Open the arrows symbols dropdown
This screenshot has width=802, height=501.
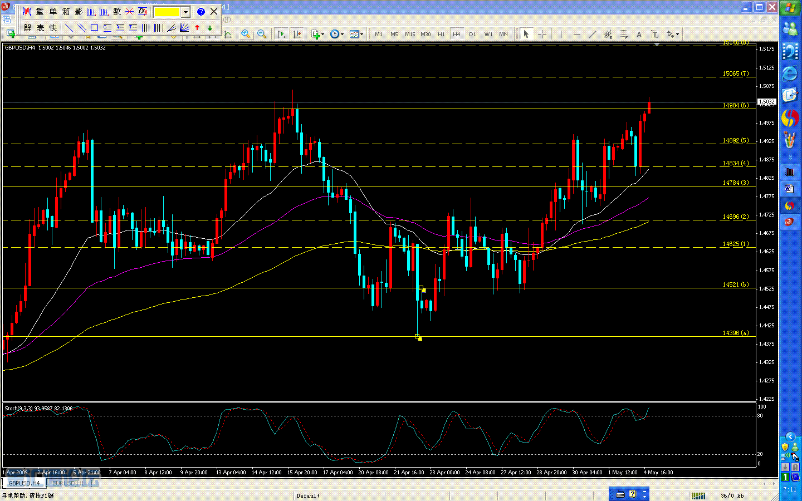[x=673, y=34]
